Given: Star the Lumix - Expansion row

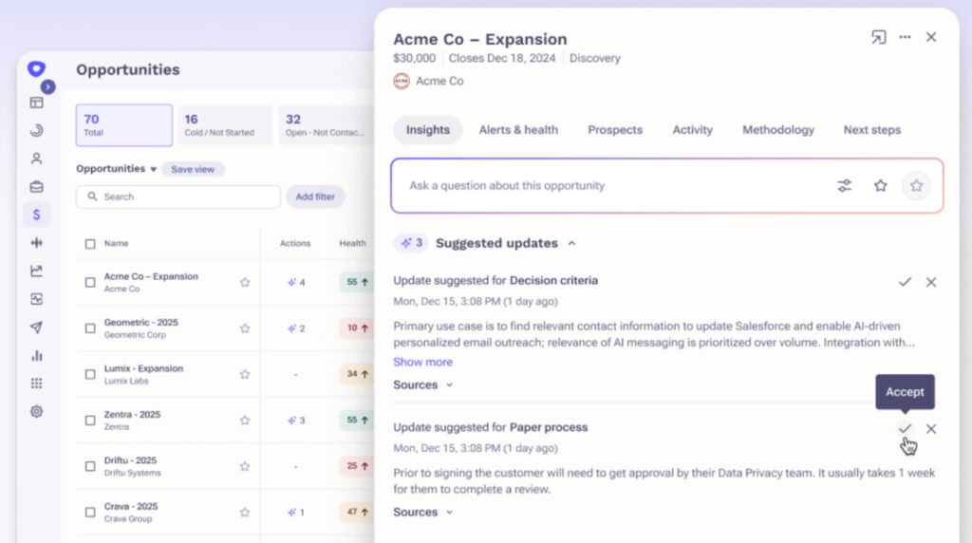Looking at the screenshot, I should tap(245, 374).
